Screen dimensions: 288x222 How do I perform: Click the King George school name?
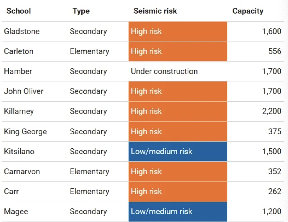(25, 131)
